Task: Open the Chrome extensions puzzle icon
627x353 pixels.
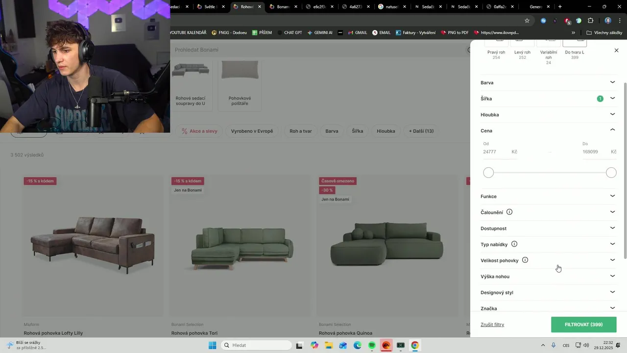Action: [x=590, y=21]
